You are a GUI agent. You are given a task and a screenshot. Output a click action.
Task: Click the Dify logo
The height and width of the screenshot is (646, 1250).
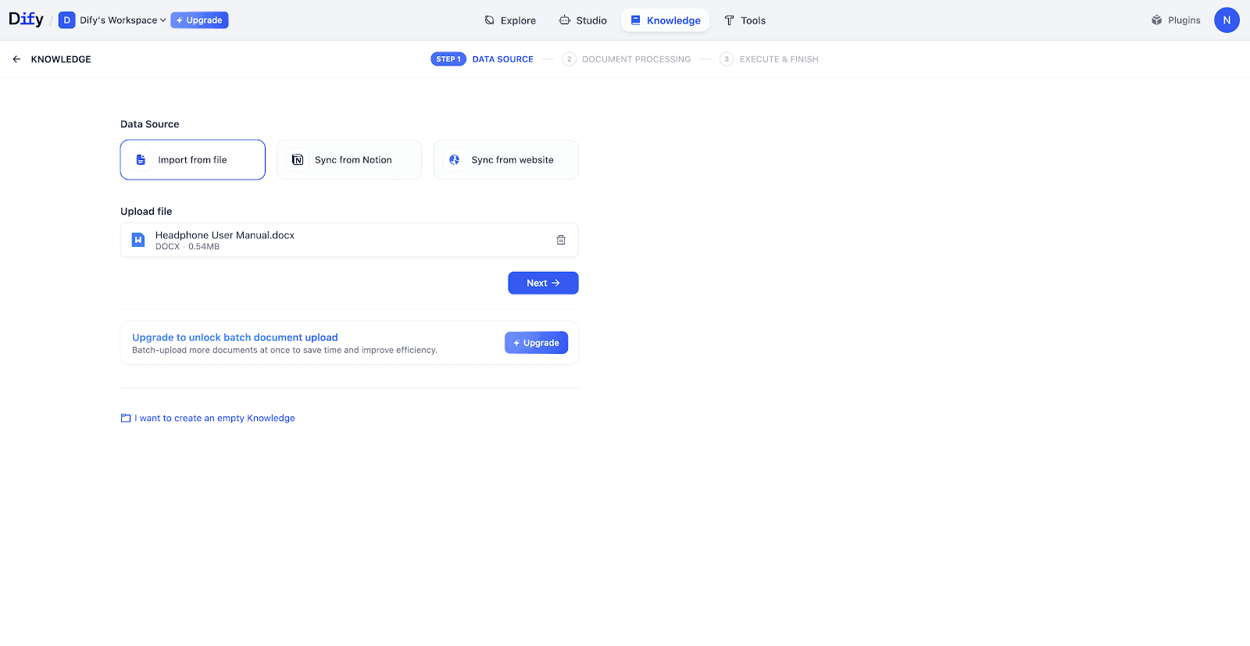26,20
